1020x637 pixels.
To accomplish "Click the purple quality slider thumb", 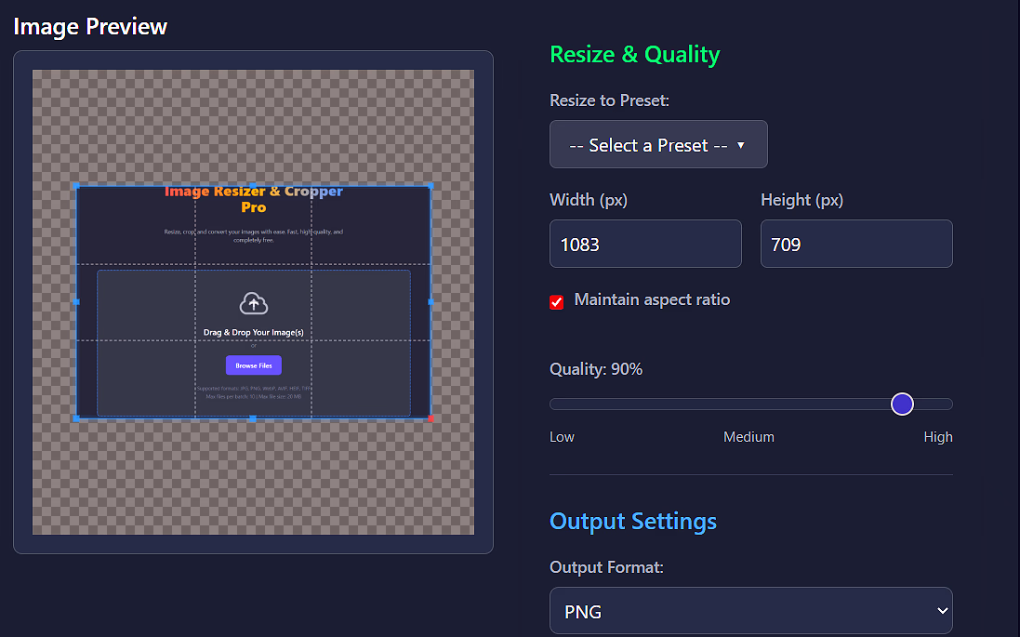I will pos(902,404).
